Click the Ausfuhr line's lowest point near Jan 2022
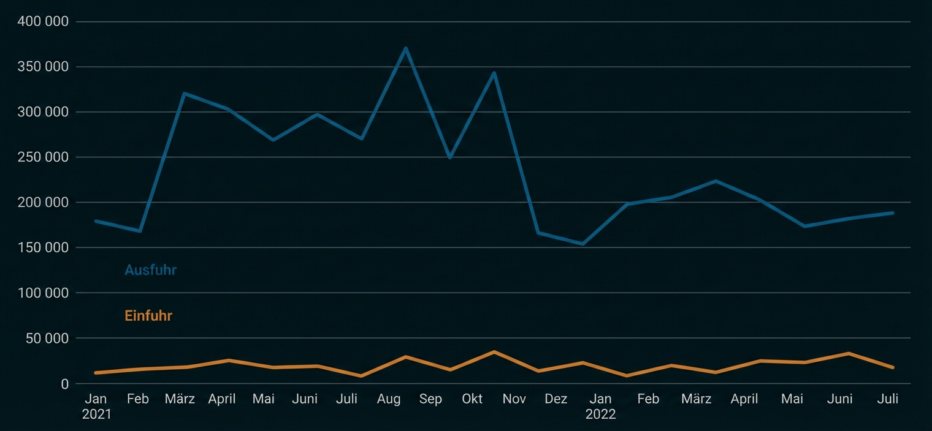 pos(582,244)
